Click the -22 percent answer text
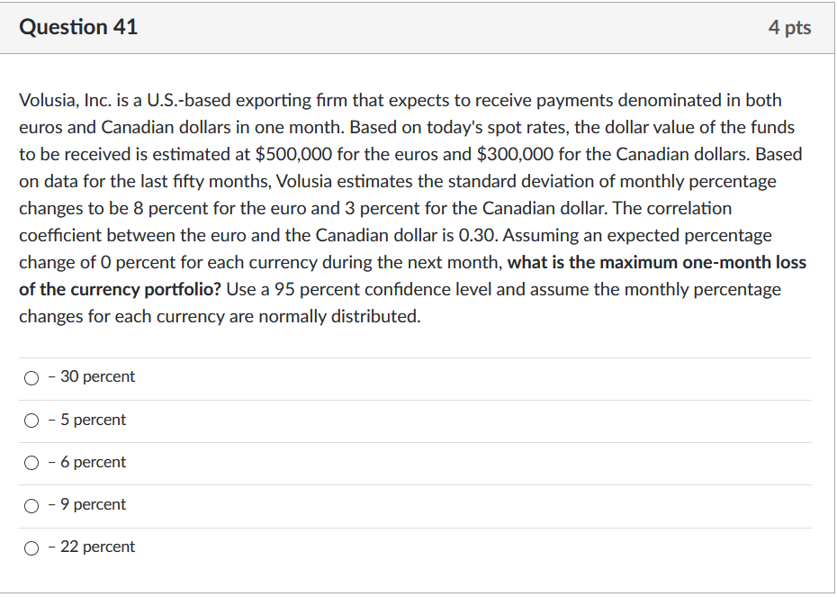837x597 pixels. click(x=93, y=547)
